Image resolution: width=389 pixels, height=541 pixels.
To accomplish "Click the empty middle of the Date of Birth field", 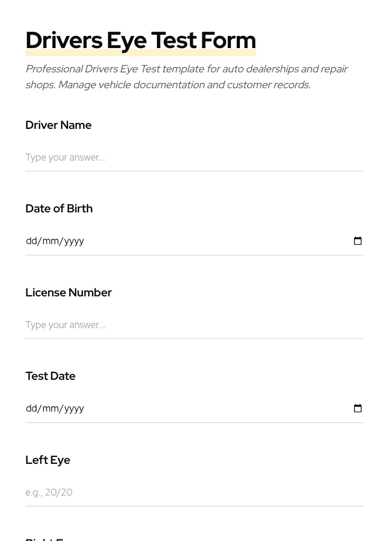I will point(211,241).
